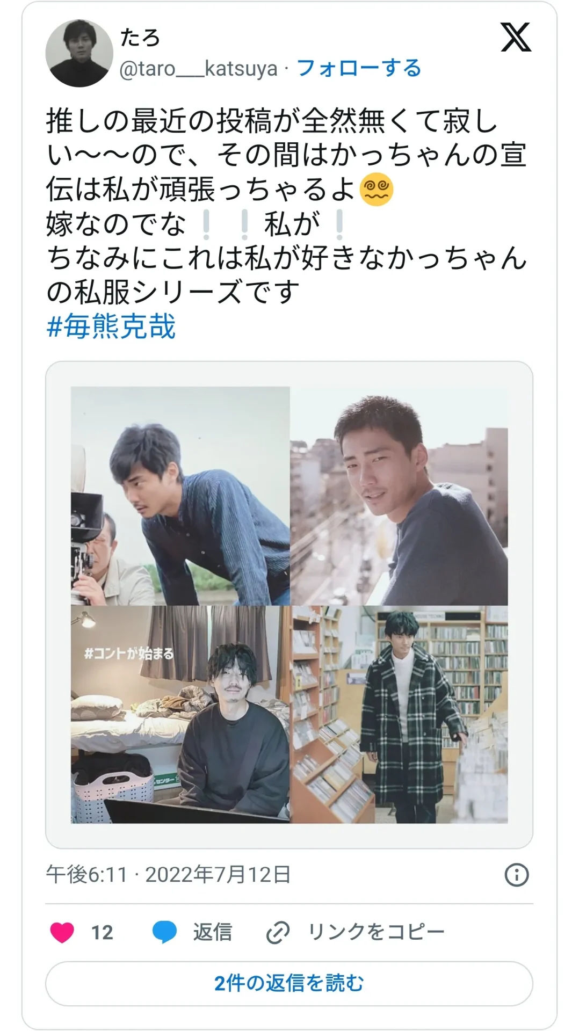
Task: Open the @taro___katsuya handle
Action: click(x=198, y=69)
